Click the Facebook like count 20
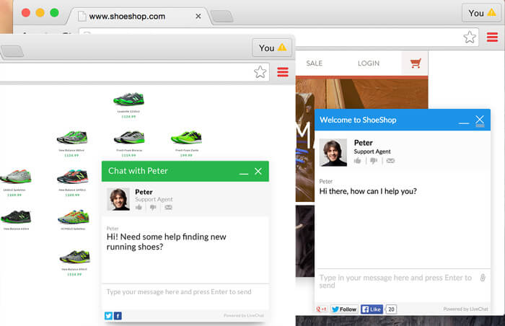 coord(391,309)
